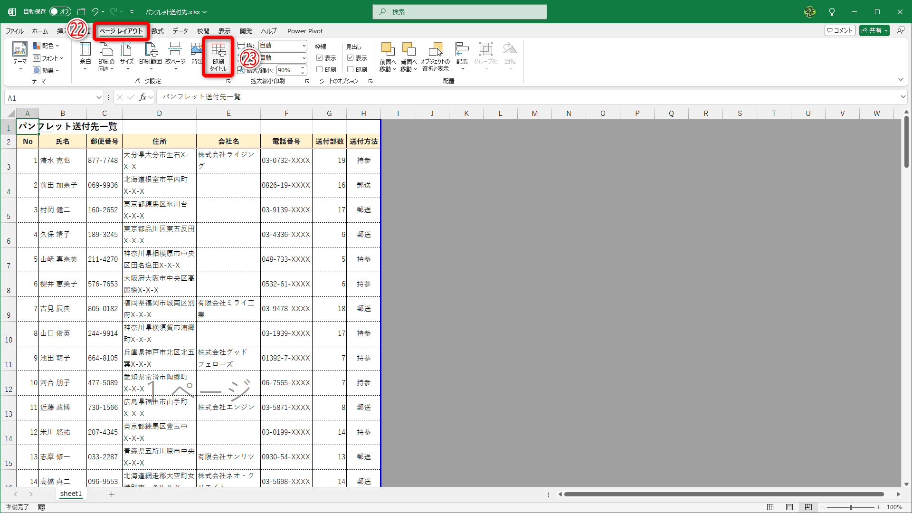The image size is (912, 513).
Task: Uncheck gridlines View (枠線 表示) checkbox
Action: pos(320,58)
